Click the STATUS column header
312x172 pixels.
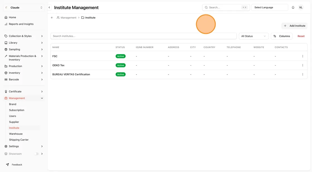[x=120, y=47]
